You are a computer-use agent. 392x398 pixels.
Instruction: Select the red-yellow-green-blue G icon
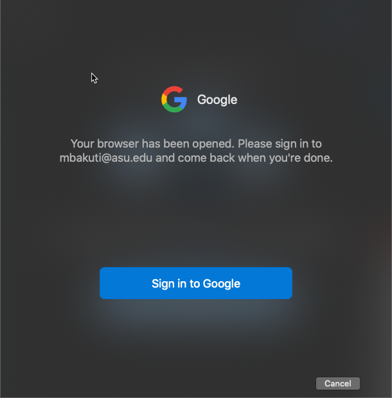coord(174,99)
